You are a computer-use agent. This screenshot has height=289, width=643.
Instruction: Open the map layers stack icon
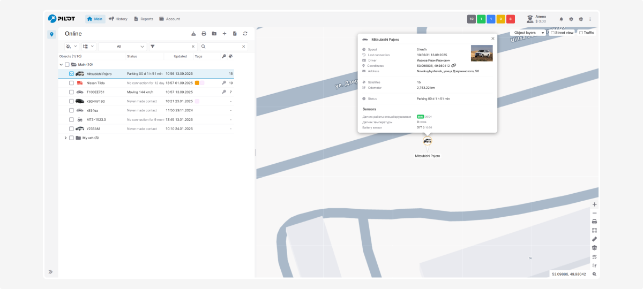[x=594, y=248]
